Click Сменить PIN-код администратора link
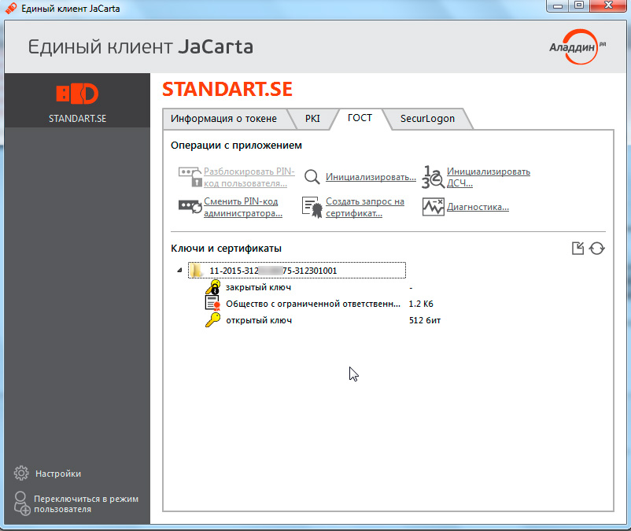The image size is (631, 531). (x=242, y=207)
